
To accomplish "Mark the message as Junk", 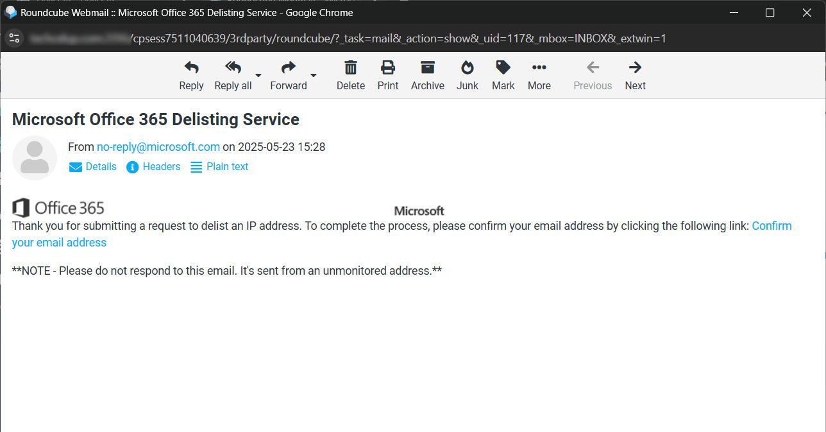I will (467, 67).
